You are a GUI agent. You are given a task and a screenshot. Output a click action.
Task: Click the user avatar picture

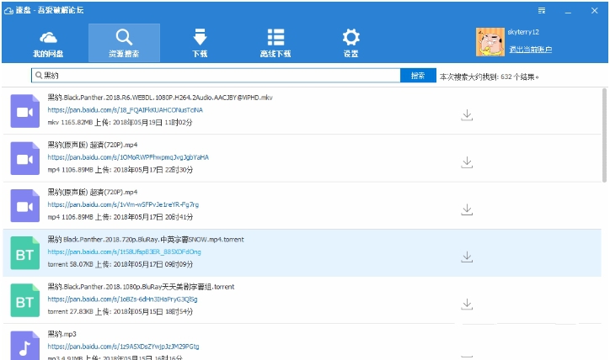[490, 42]
